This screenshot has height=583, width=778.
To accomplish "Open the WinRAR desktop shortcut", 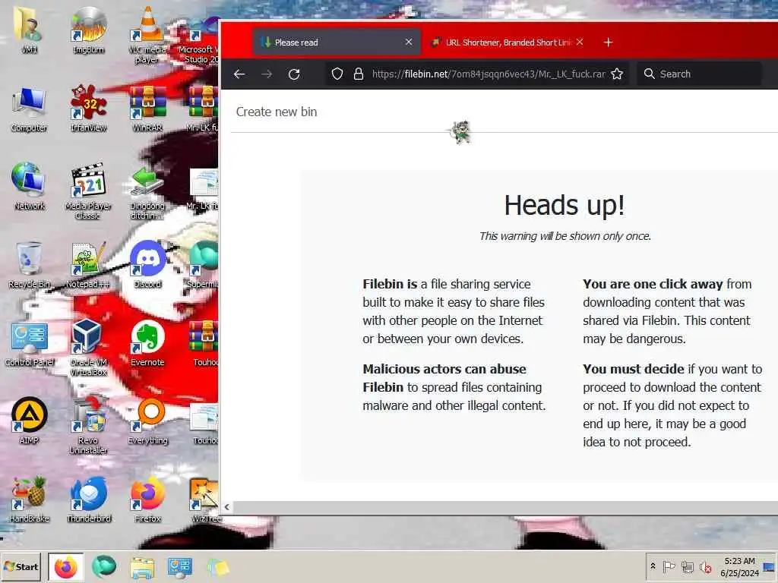I will pyautogui.click(x=147, y=109).
